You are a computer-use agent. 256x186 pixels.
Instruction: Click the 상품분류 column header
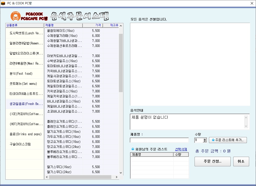(x=25, y=25)
